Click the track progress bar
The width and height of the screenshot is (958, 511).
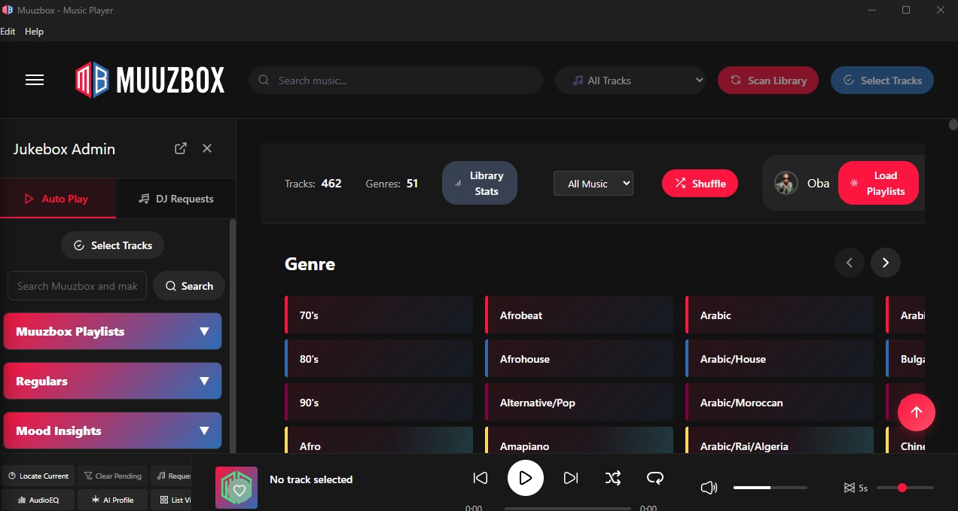(568, 509)
